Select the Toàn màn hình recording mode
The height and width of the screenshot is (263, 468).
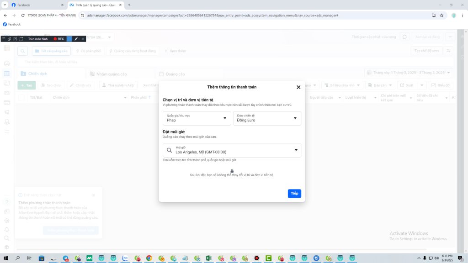click(x=37, y=39)
